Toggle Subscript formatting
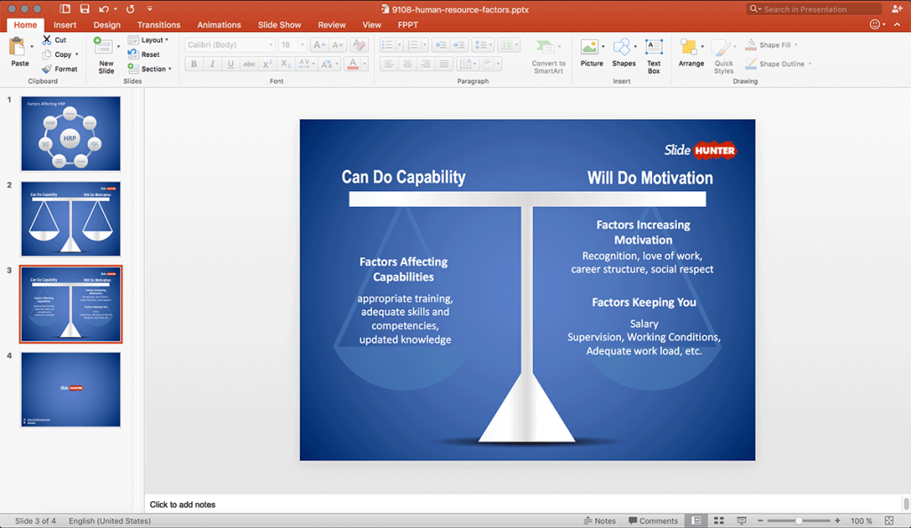The height and width of the screenshot is (528, 911). [x=286, y=64]
